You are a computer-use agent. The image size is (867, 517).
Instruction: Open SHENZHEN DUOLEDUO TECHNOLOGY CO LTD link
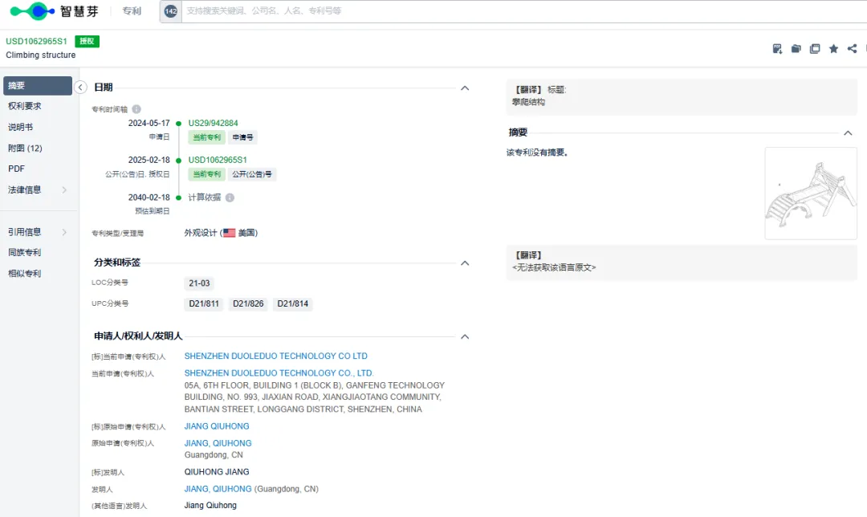click(x=276, y=356)
